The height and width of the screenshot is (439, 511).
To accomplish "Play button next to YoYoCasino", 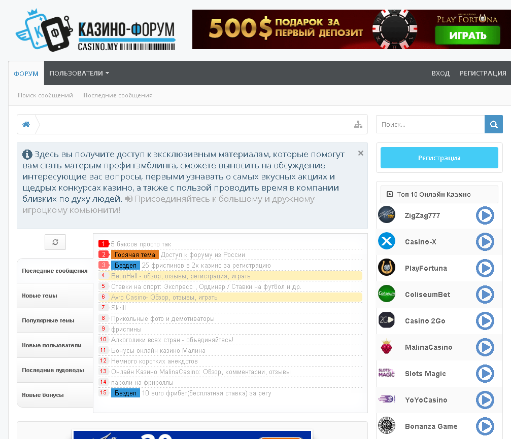I will (485, 400).
